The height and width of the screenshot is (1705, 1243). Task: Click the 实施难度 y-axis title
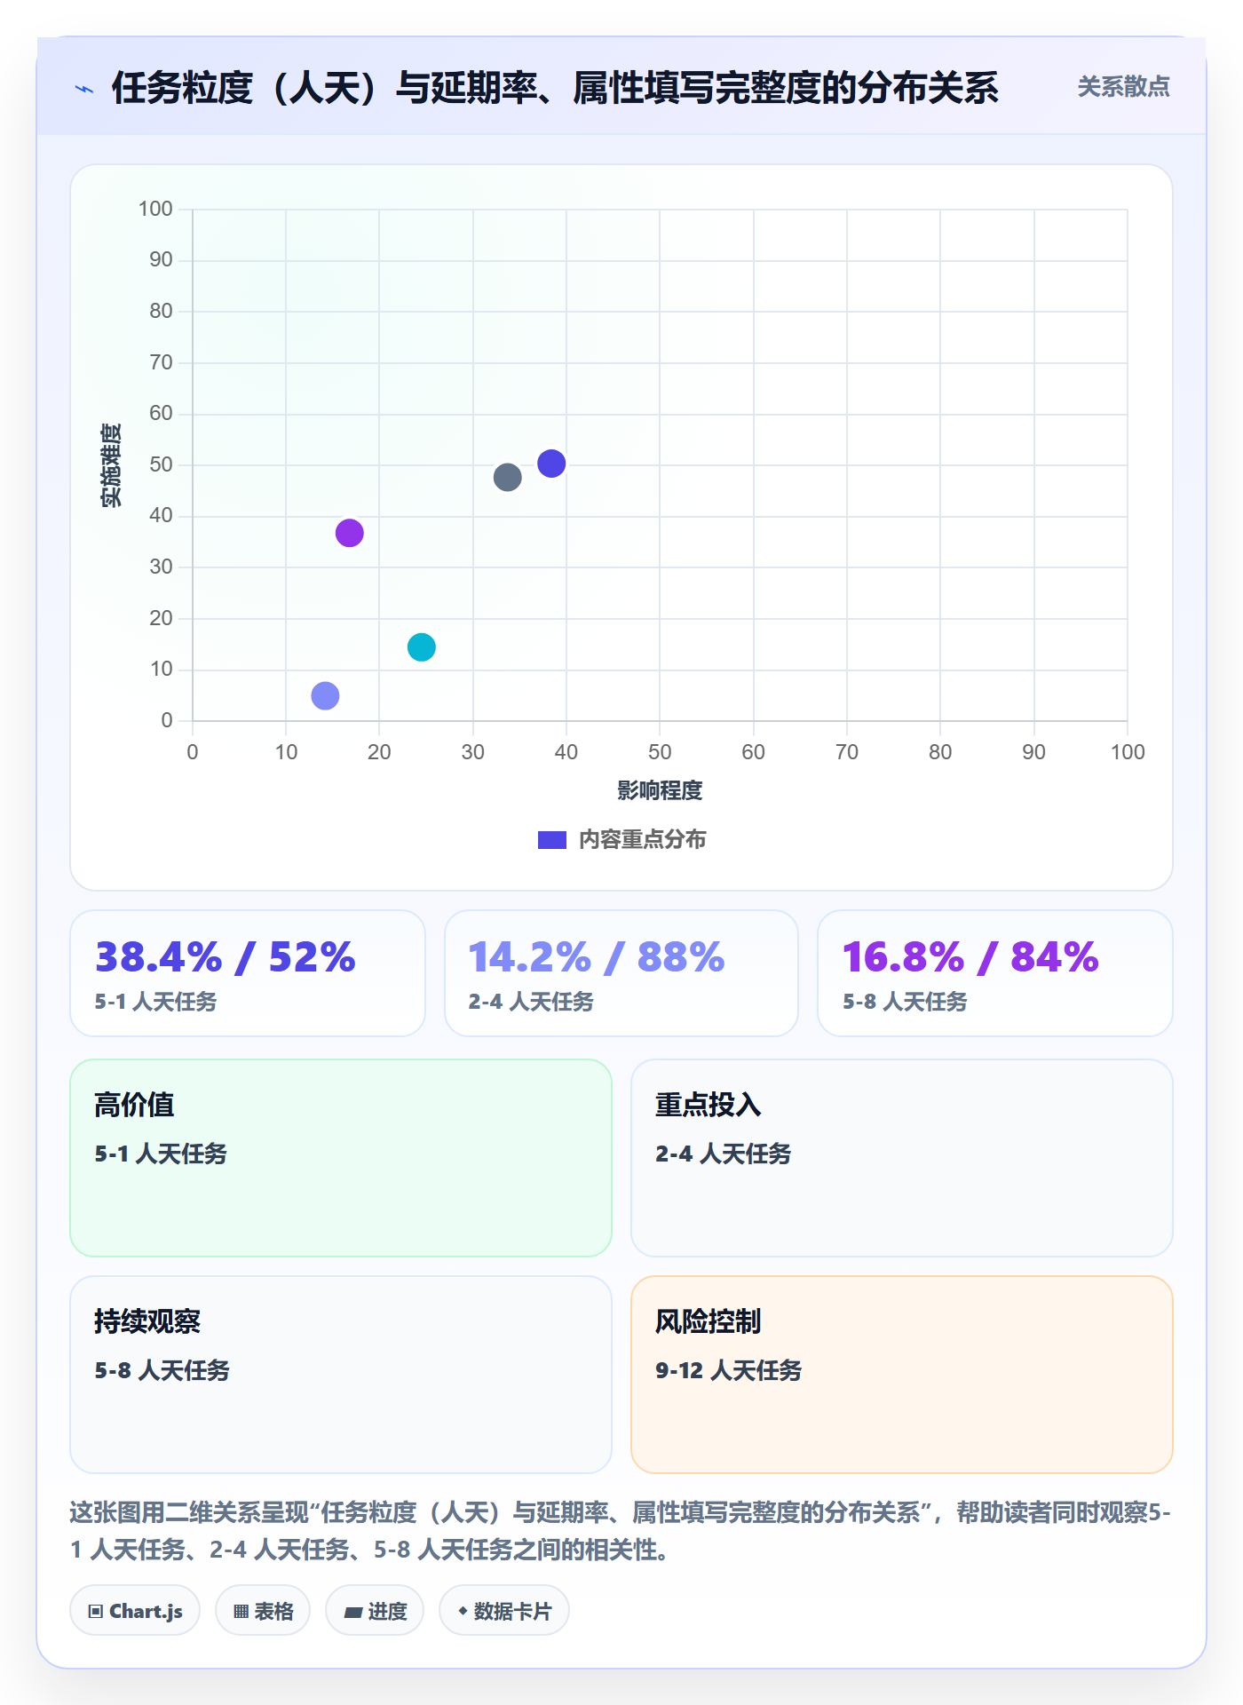click(x=111, y=465)
